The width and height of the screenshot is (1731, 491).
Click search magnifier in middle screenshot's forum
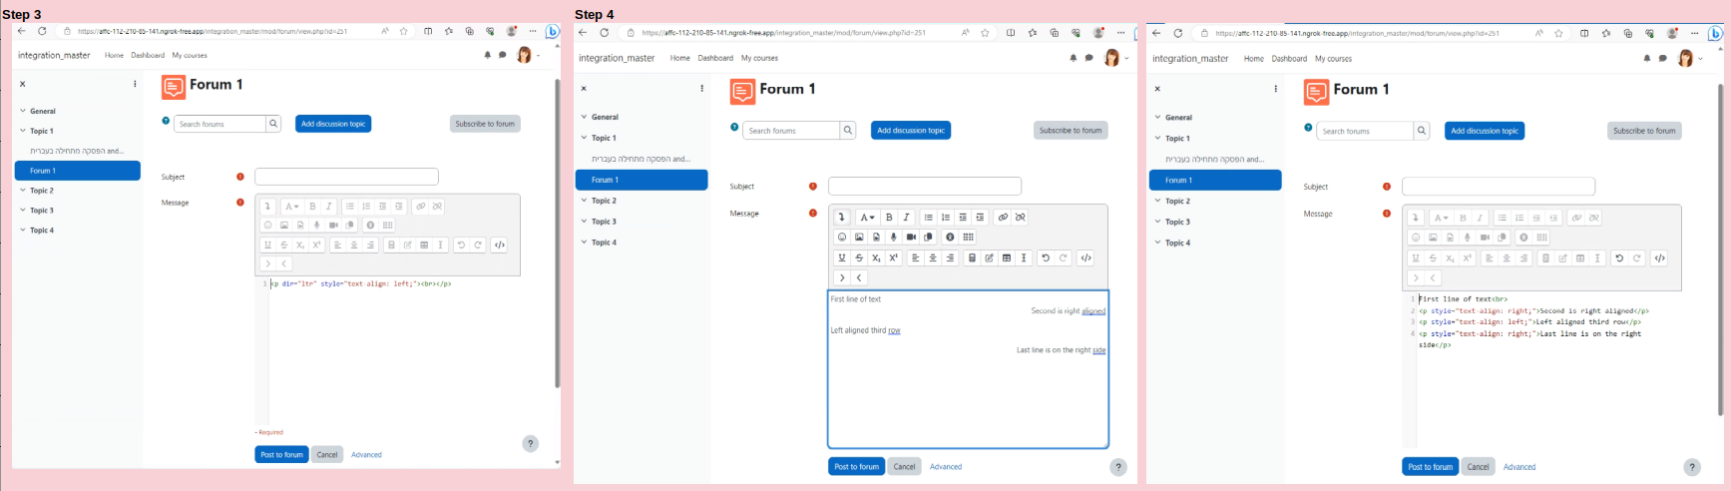(847, 131)
